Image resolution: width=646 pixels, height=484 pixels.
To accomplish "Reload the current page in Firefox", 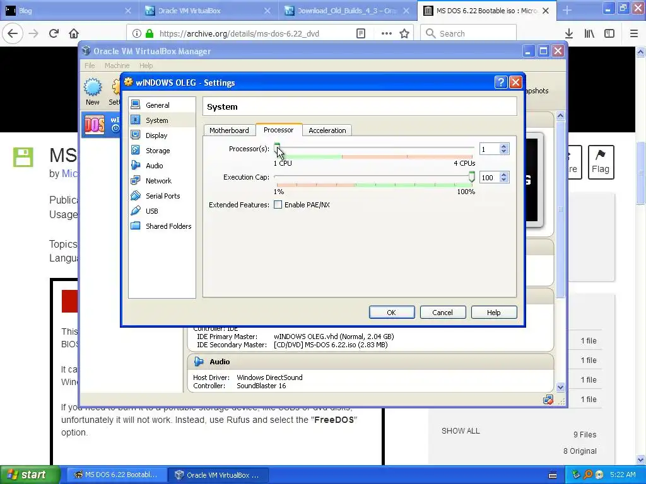I will [x=54, y=33].
